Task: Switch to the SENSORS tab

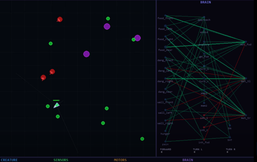Action: tap(61, 160)
